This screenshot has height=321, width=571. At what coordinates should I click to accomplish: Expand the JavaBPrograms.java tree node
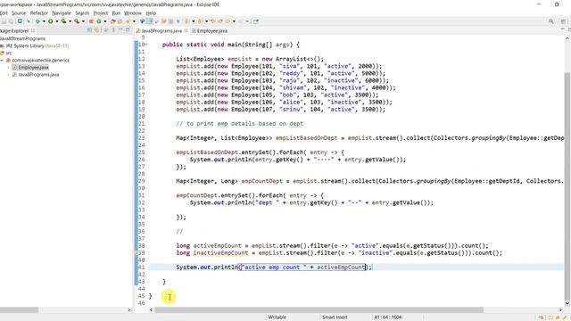pos(8,75)
